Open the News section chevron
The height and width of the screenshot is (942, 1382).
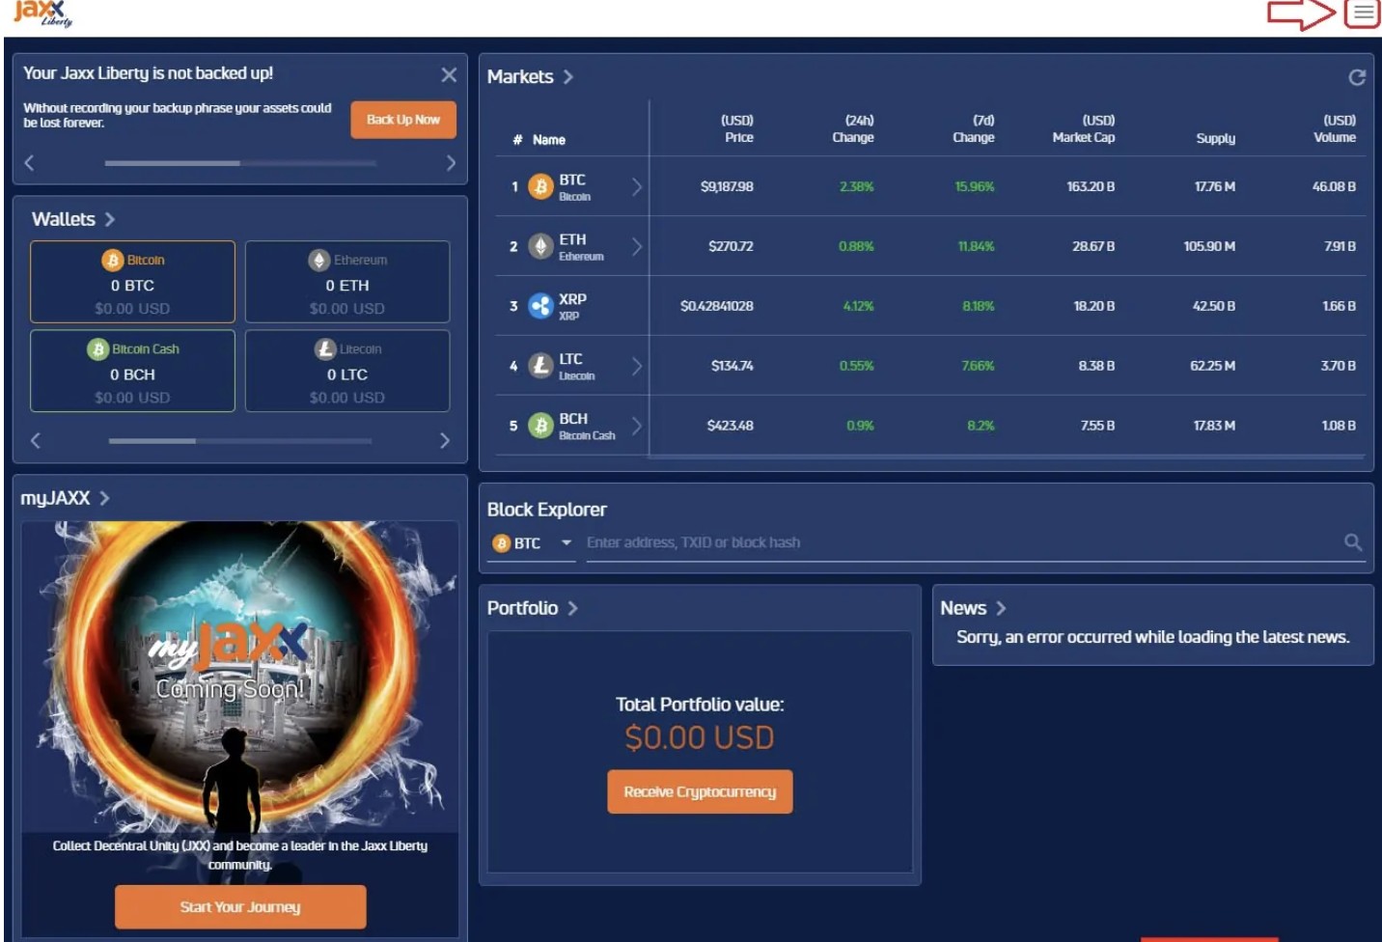(x=1001, y=608)
